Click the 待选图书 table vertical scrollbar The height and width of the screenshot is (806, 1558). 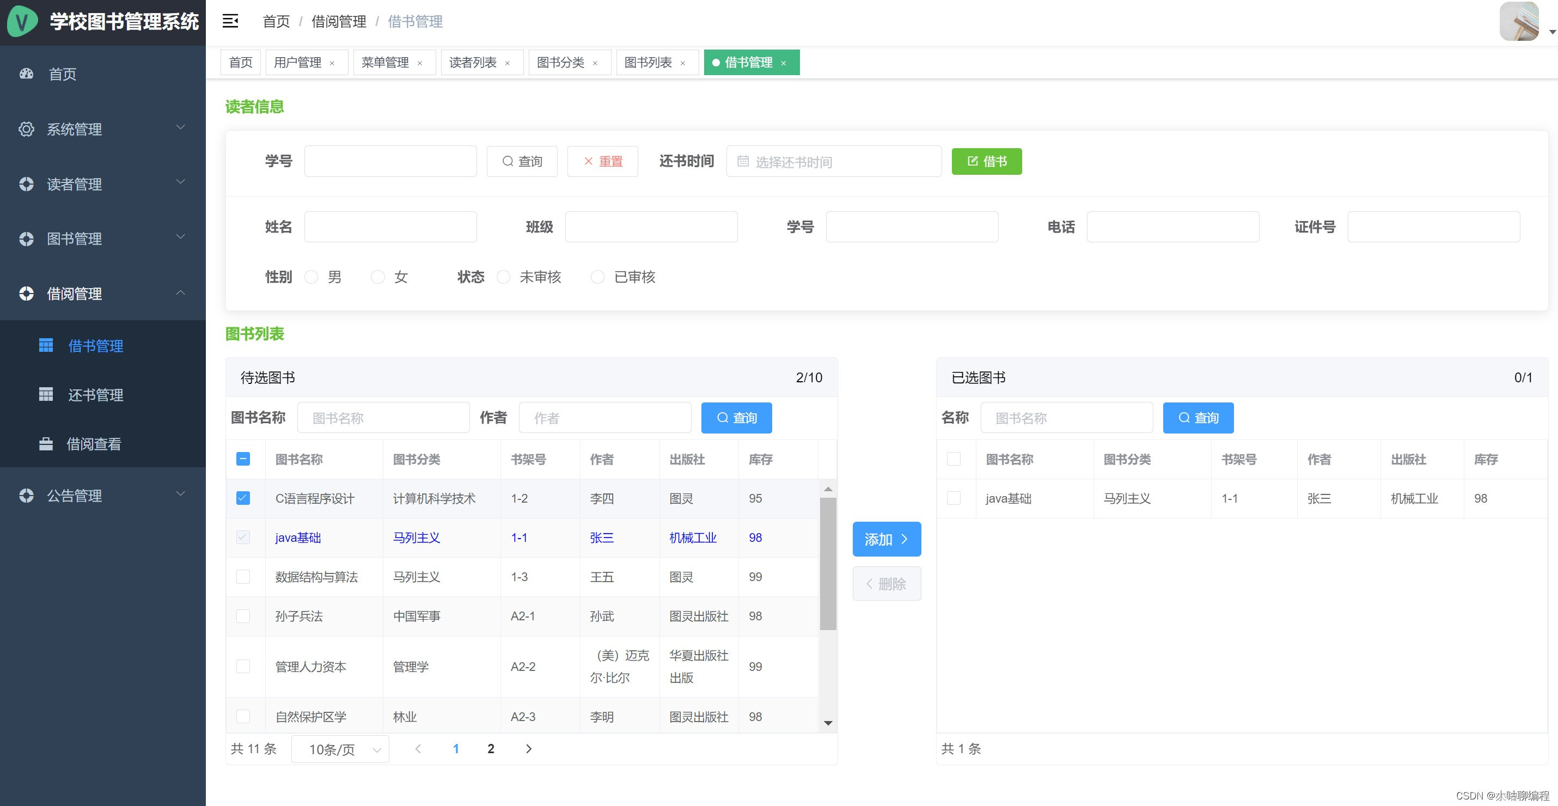point(828,563)
